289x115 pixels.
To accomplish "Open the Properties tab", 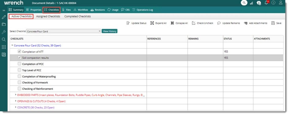I will pos(34,10).
